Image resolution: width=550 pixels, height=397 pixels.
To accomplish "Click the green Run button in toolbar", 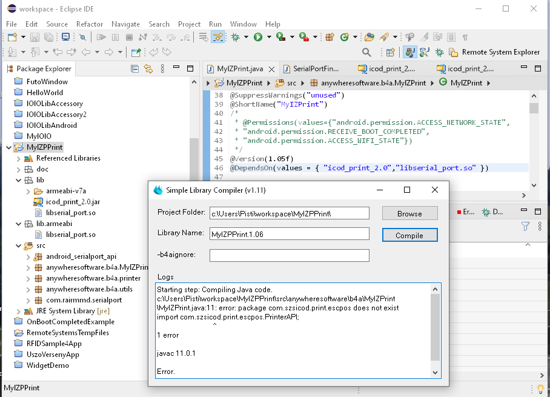I will tap(258, 37).
